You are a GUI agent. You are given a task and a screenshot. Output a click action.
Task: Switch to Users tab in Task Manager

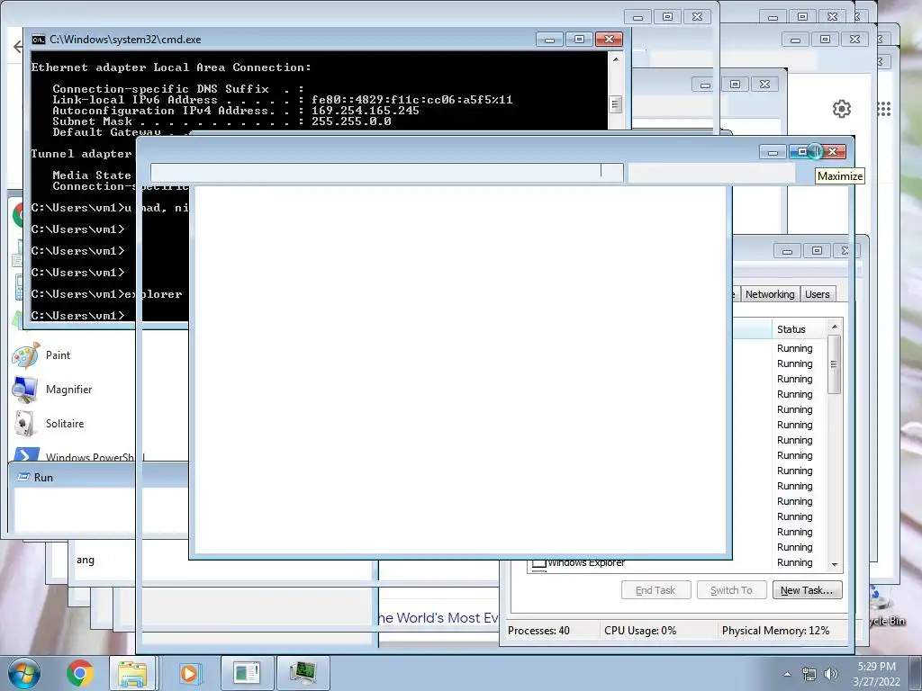817,294
